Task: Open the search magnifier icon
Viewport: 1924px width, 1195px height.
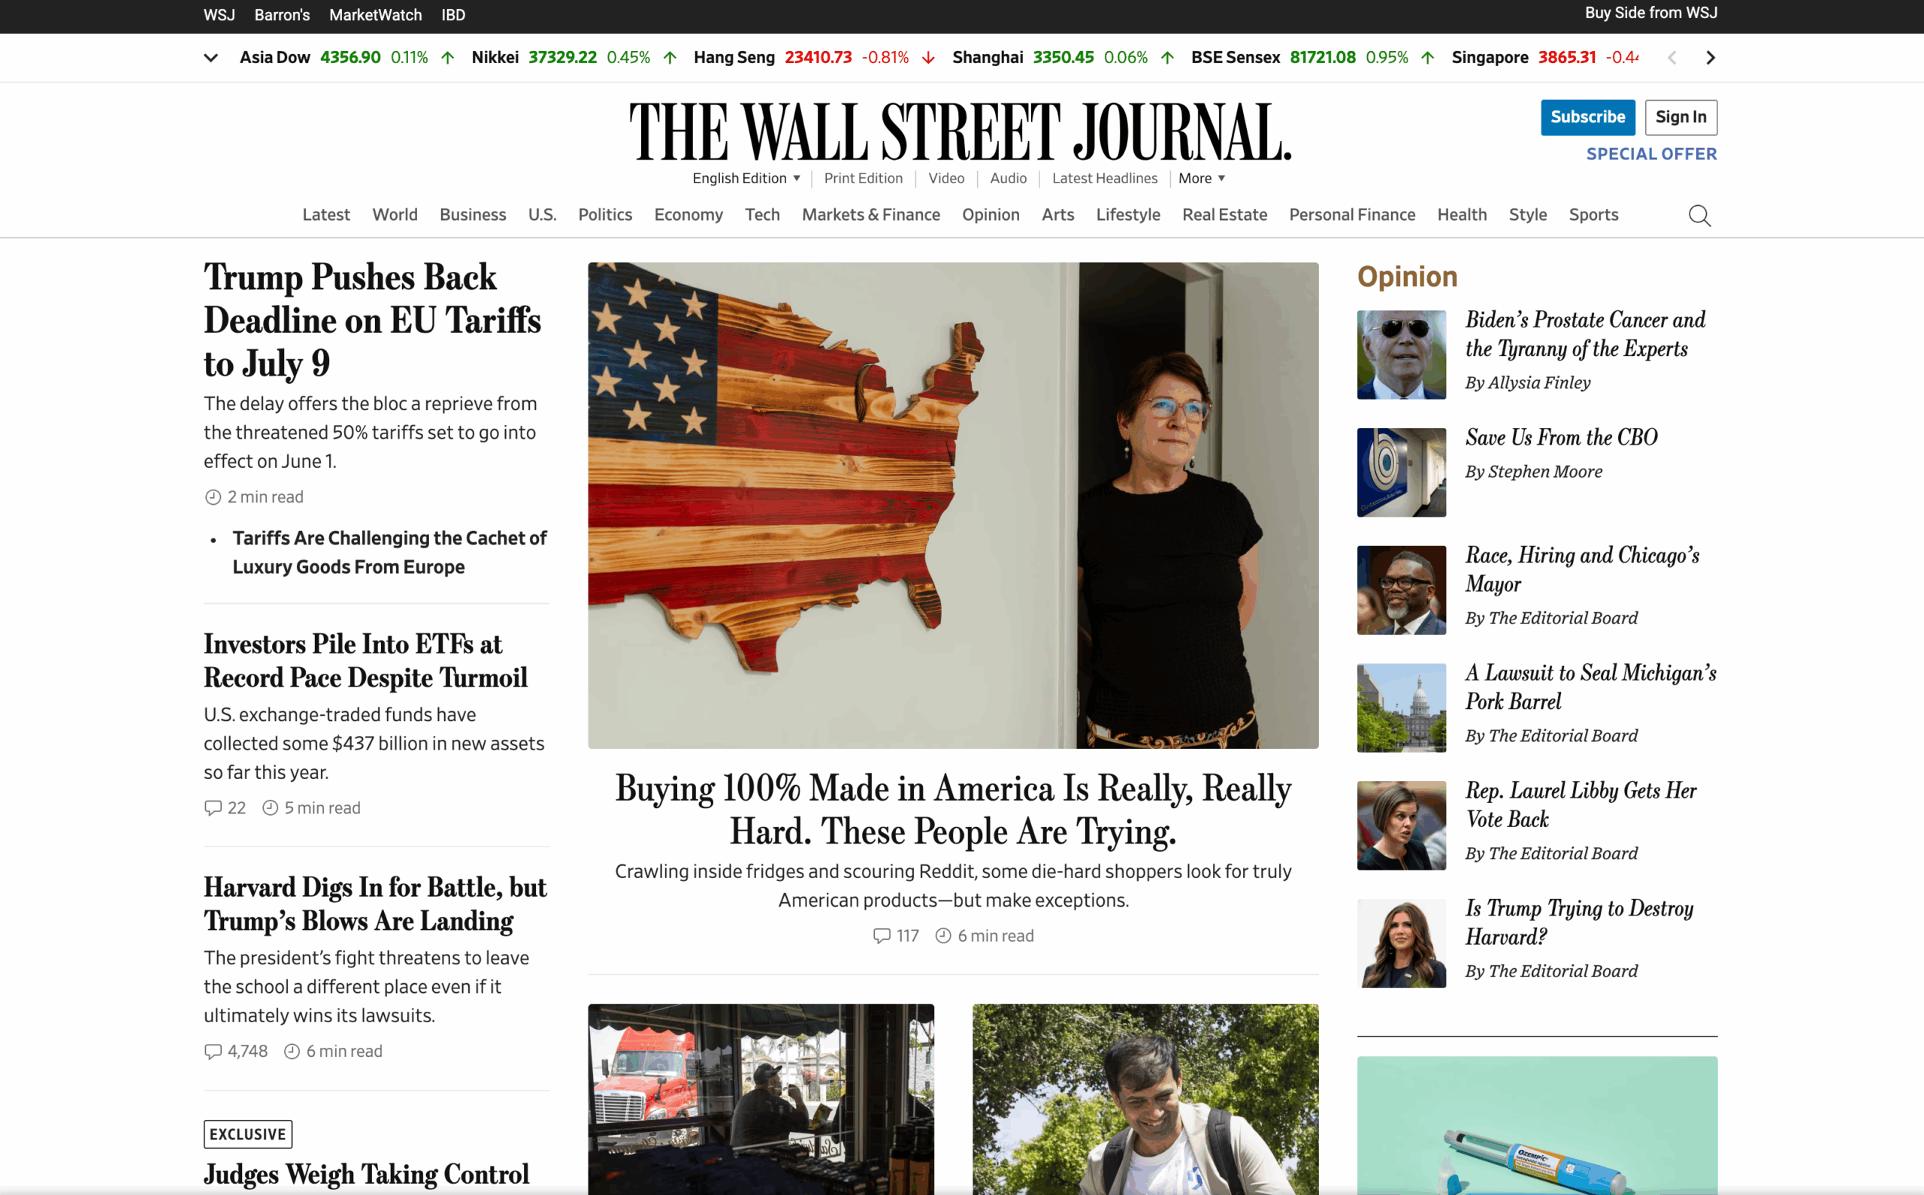Action: pos(1699,215)
